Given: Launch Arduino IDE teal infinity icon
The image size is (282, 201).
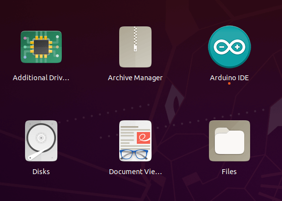Looking at the screenshot, I should [230, 47].
